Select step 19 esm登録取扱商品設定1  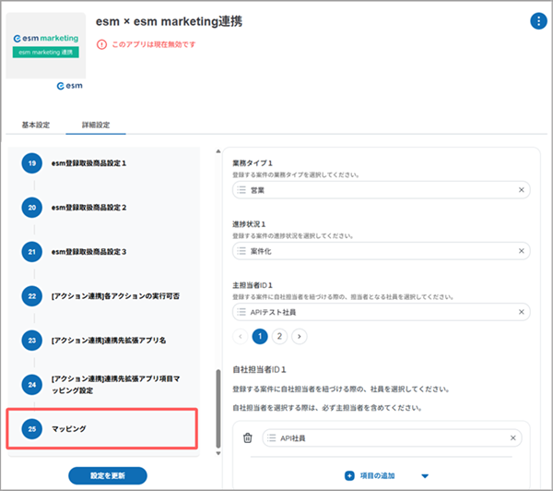(x=101, y=163)
